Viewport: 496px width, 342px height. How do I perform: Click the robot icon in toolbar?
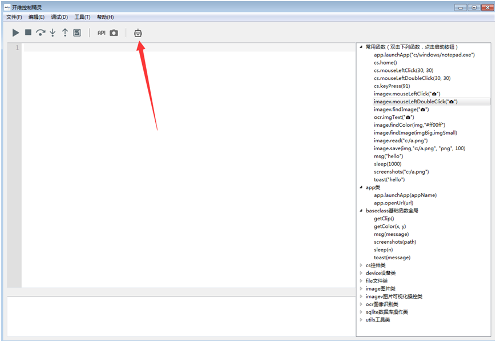[138, 33]
